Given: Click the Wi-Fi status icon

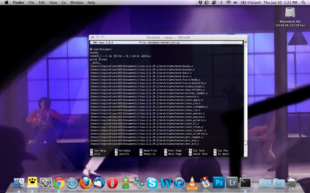Looking at the screenshot, I should pos(228,3).
